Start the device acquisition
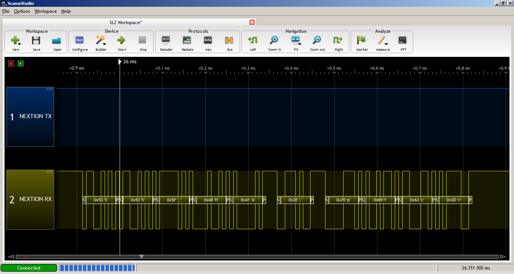This screenshot has height=274, width=514. (x=122, y=42)
